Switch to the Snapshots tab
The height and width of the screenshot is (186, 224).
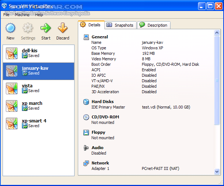point(121,25)
